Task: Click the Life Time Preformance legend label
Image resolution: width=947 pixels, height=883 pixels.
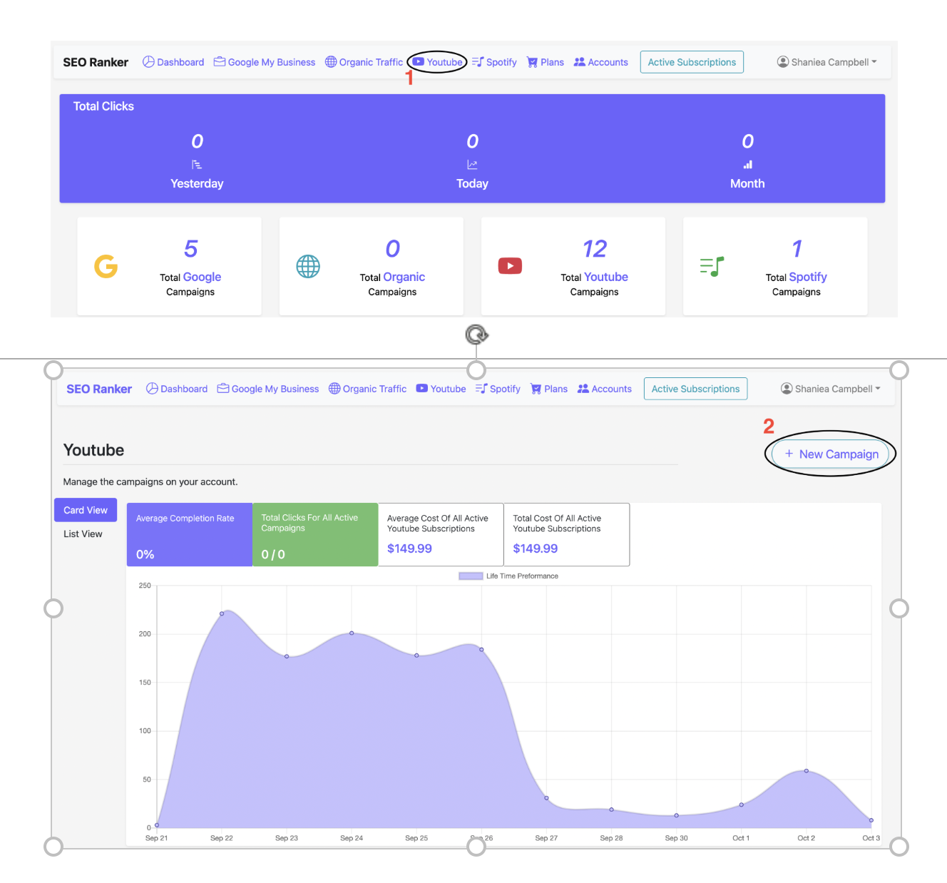Action: [522, 576]
